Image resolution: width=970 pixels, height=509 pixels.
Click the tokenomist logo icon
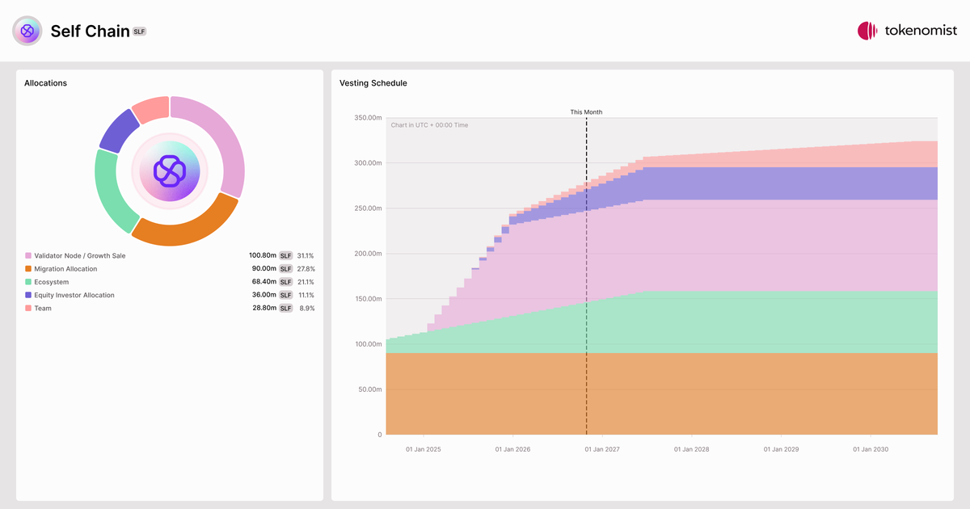pos(867,31)
